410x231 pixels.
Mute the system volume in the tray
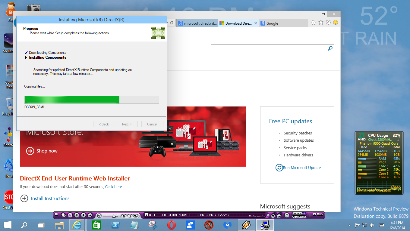click(x=371, y=225)
